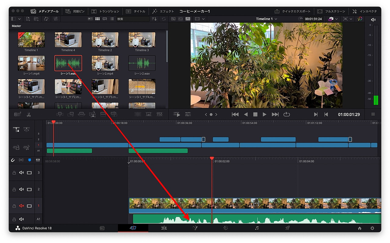Open the トランジション tab

pyautogui.click(x=105, y=11)
